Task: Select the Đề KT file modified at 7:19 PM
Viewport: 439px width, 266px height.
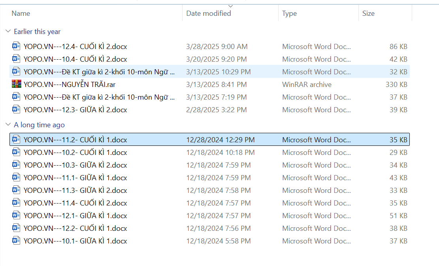Action: [x=99, y=97]
